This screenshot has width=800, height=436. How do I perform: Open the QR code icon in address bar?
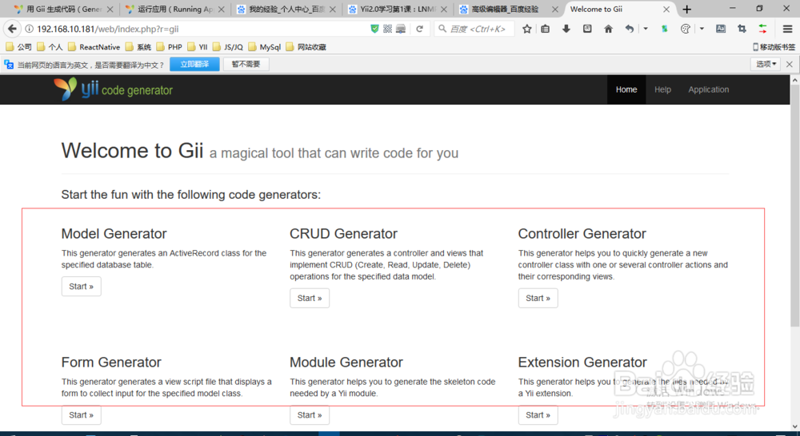tap(388, 29)
